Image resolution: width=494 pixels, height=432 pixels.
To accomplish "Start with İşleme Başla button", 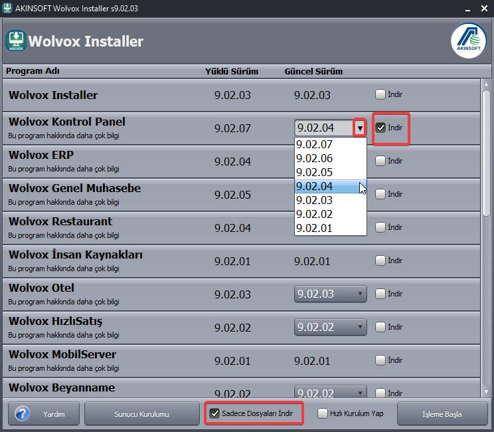I will pyautogui.click(x=442, y=413).
